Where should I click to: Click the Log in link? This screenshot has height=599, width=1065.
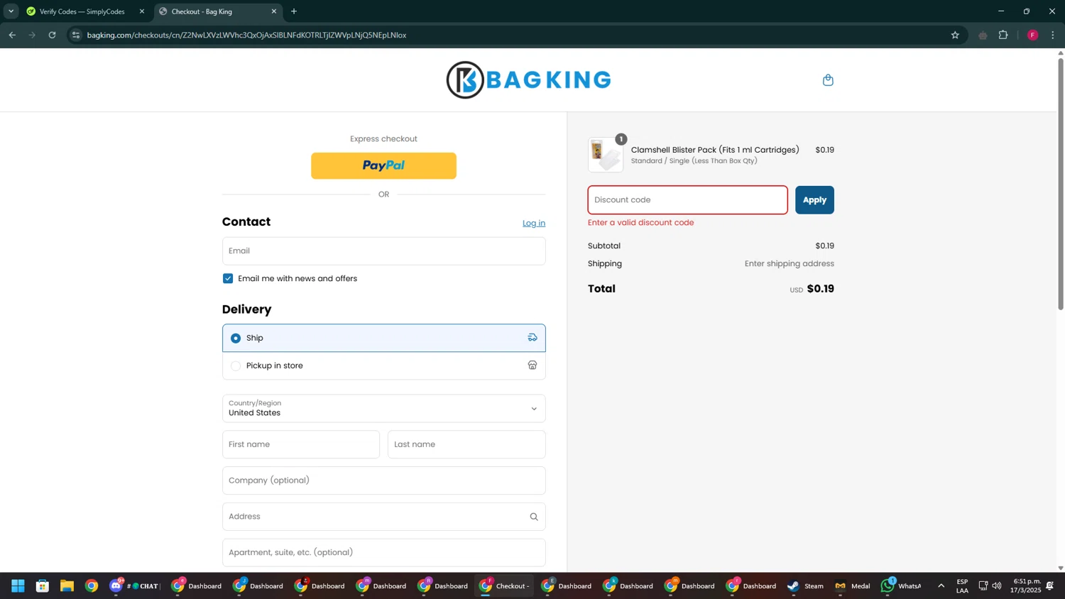[x=534, y=223]
